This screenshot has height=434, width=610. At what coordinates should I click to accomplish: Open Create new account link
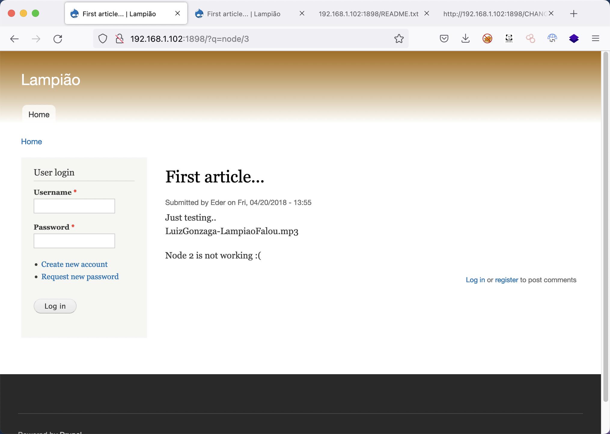tap(74, 264)
